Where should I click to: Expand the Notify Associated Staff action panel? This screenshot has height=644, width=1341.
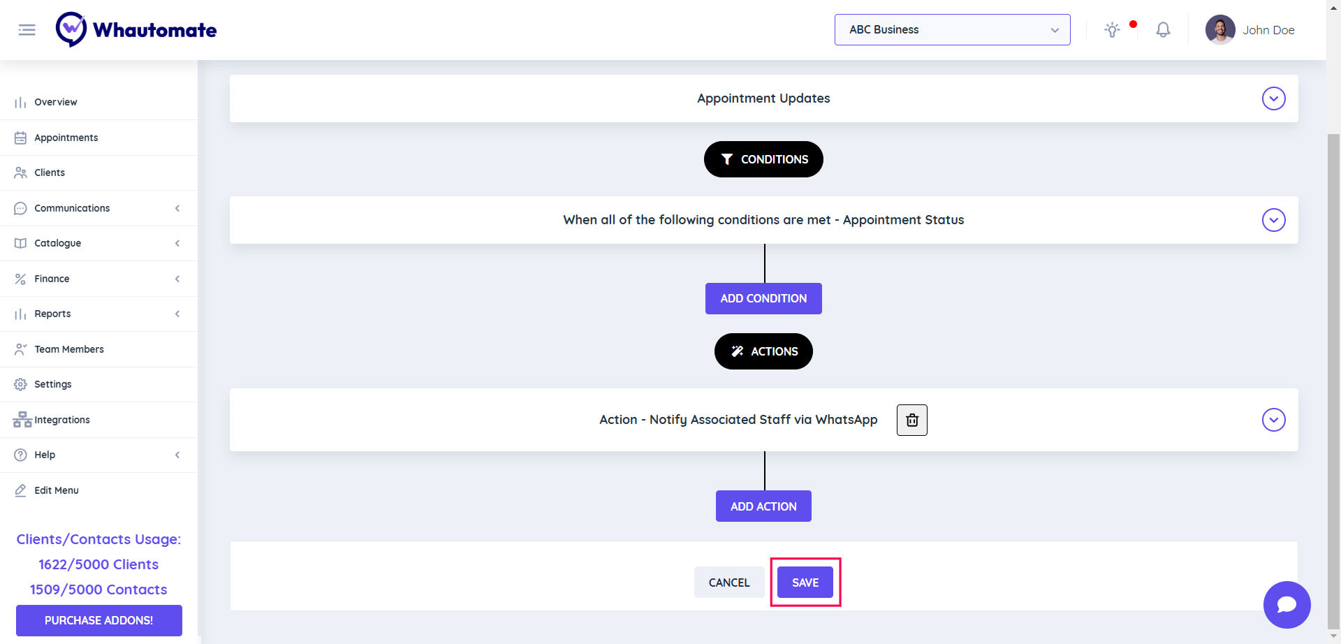[1273, 420]
